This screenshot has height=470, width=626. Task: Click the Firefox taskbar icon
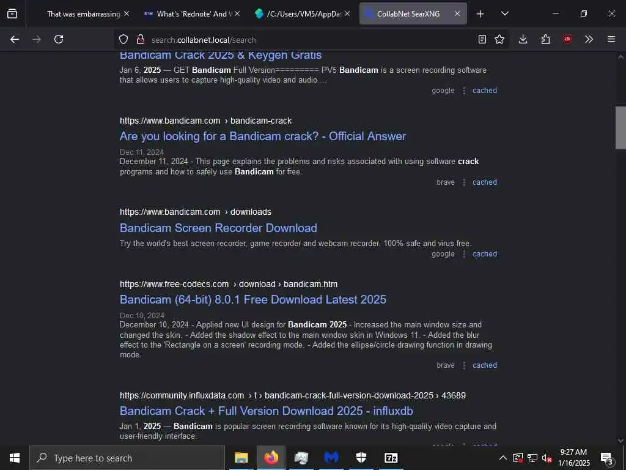click(x=271, y=458)
